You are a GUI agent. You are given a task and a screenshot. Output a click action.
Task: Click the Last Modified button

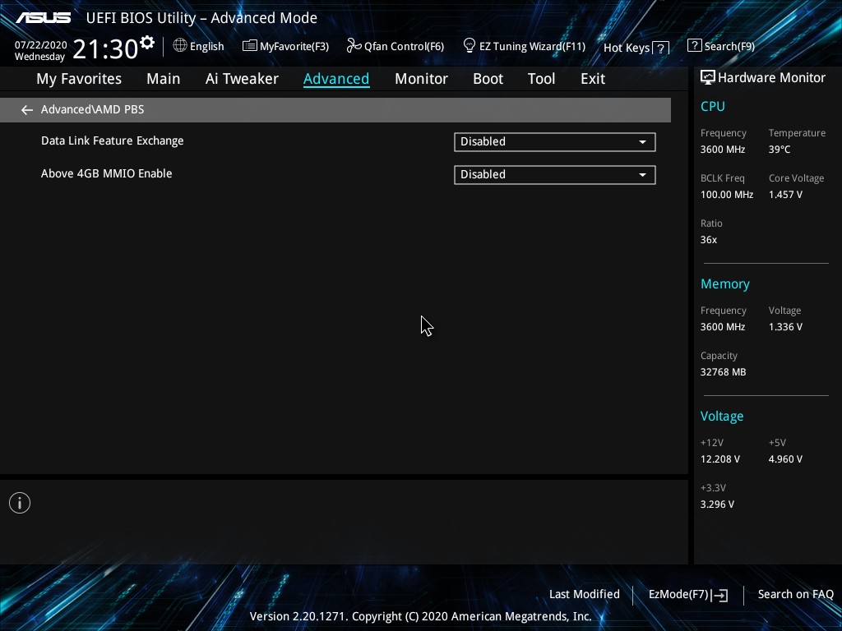(x=584, y=594)
